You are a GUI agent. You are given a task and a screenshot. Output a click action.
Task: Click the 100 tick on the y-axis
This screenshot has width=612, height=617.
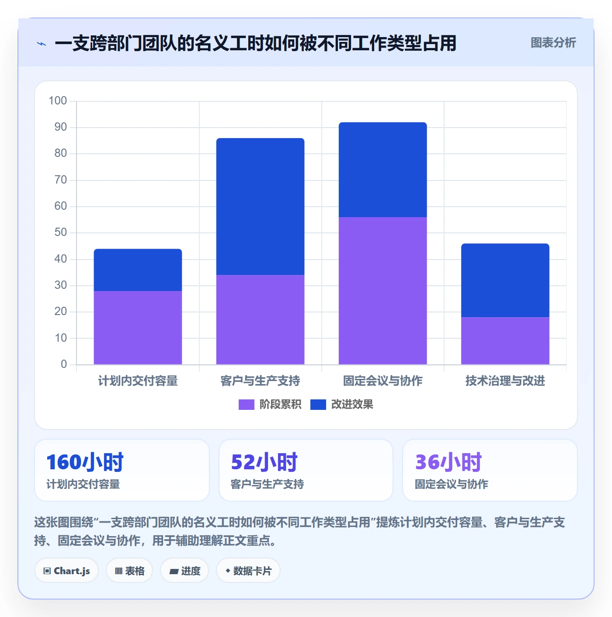point(58,101)
